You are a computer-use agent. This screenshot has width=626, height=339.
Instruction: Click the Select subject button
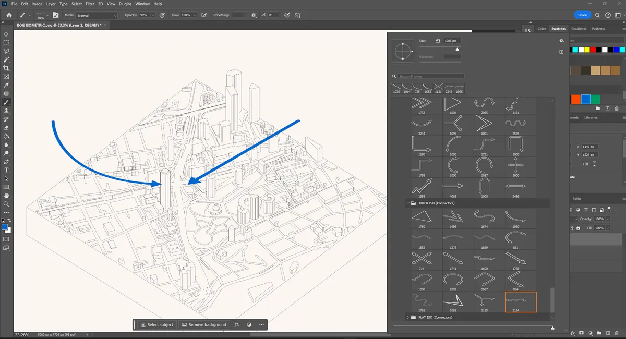click(x=156, y=324)
